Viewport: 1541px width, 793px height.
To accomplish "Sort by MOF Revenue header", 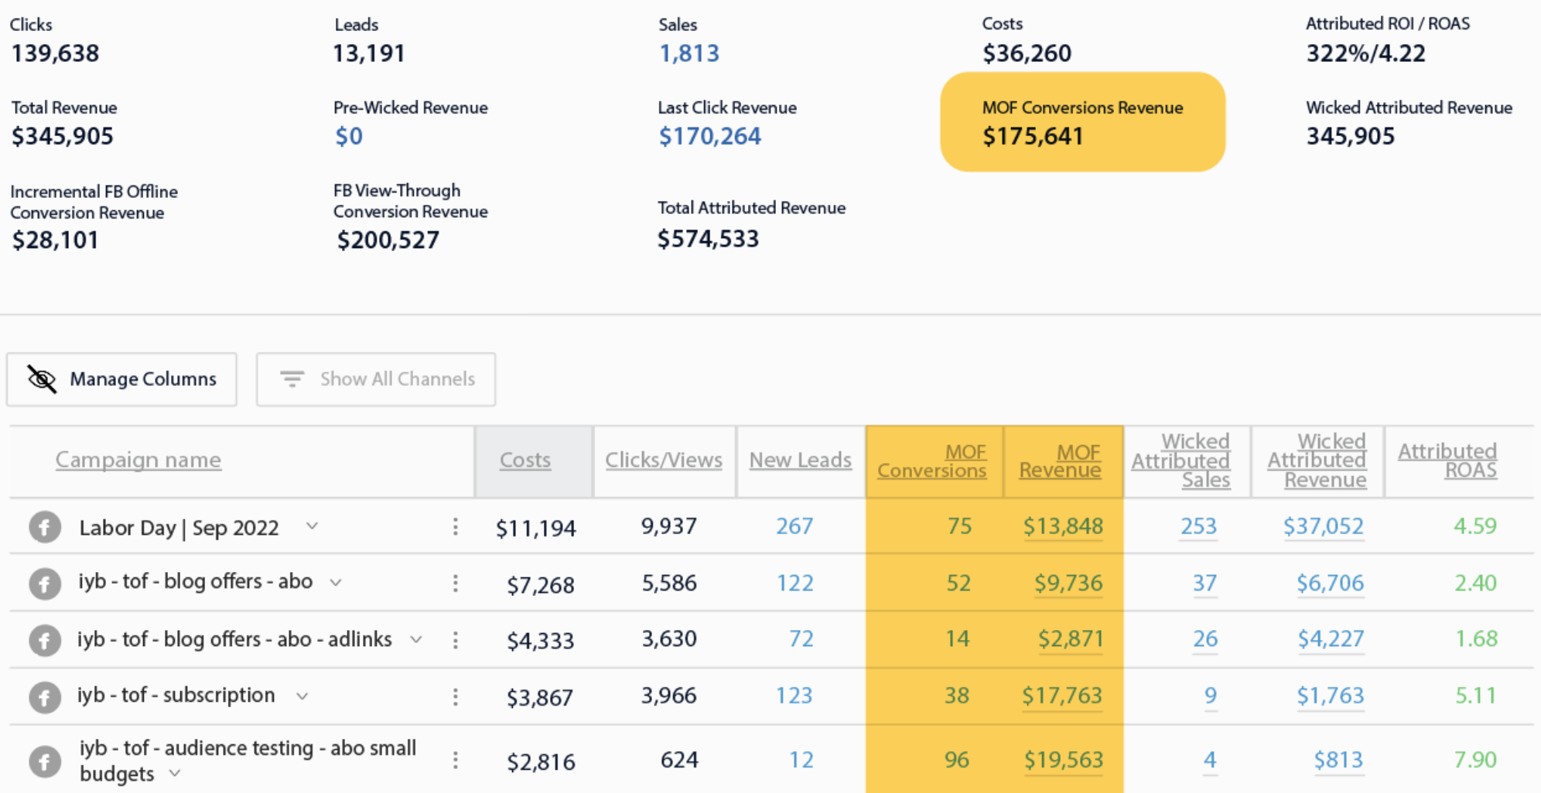I will click(1060, 461).
